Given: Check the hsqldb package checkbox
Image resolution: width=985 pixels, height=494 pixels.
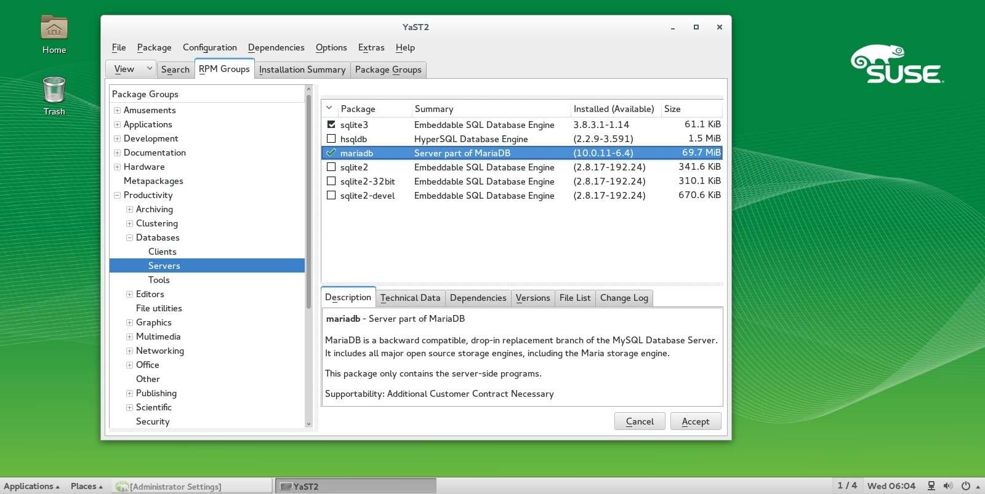Looking at the screenshot, I should pos(331,139).
